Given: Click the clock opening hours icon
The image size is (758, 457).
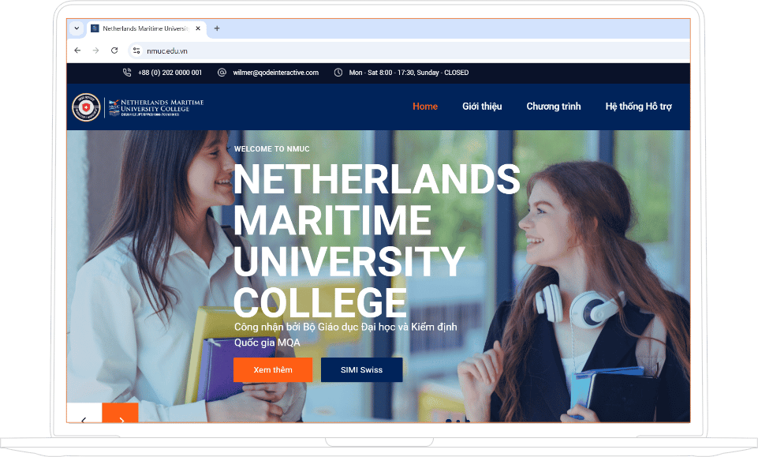Looking at the screenshot, I should [338, 72].
